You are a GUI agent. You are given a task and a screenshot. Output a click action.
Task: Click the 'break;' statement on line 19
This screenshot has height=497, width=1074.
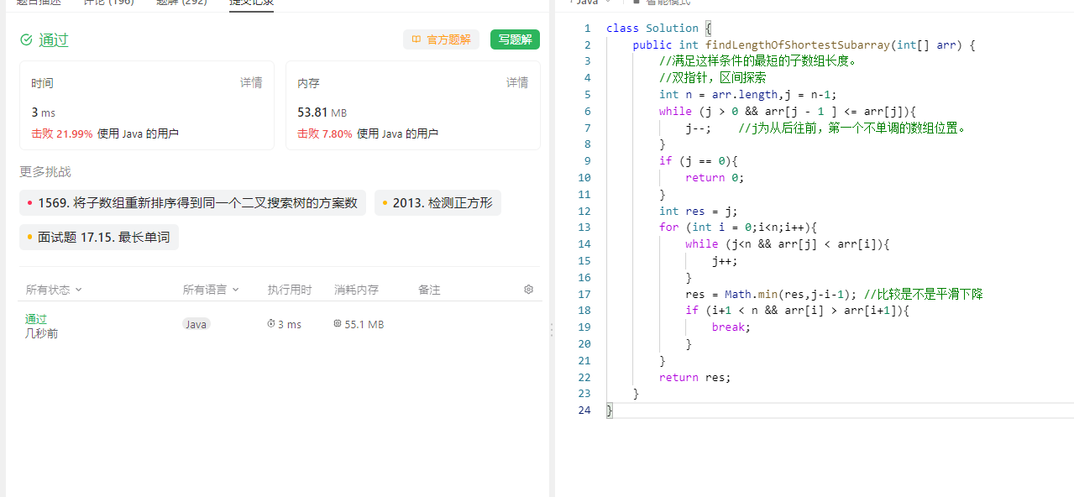(731, 327)
